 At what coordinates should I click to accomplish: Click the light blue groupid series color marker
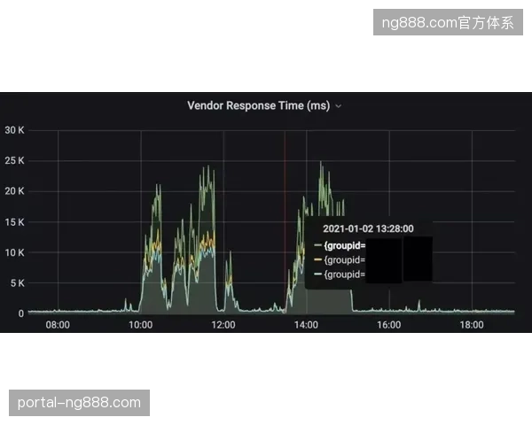318,274
